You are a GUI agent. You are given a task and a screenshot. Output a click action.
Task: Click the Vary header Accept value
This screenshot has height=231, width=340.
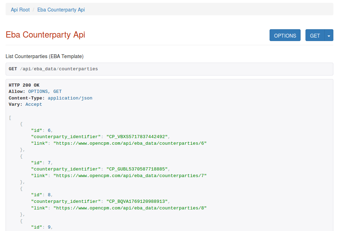33,104
